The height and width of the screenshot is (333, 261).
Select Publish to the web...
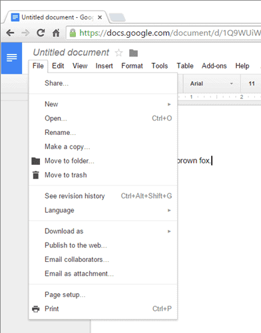click(x=103, y=245)
